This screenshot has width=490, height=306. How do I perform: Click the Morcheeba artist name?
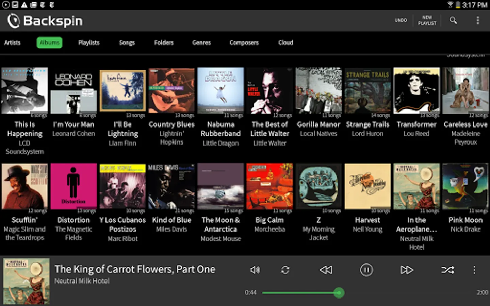pos(269,229)
